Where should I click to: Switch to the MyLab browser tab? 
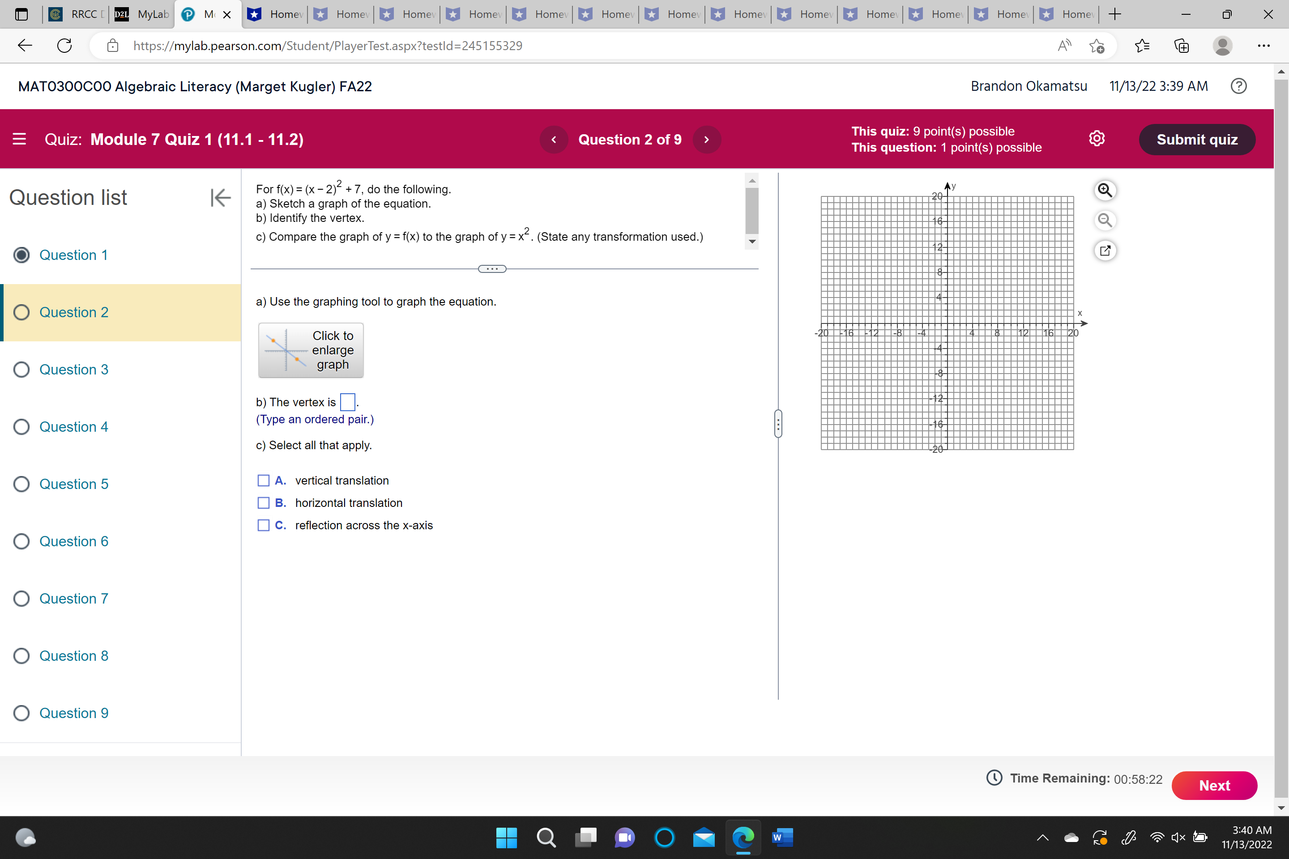click(x=142, y=14)
